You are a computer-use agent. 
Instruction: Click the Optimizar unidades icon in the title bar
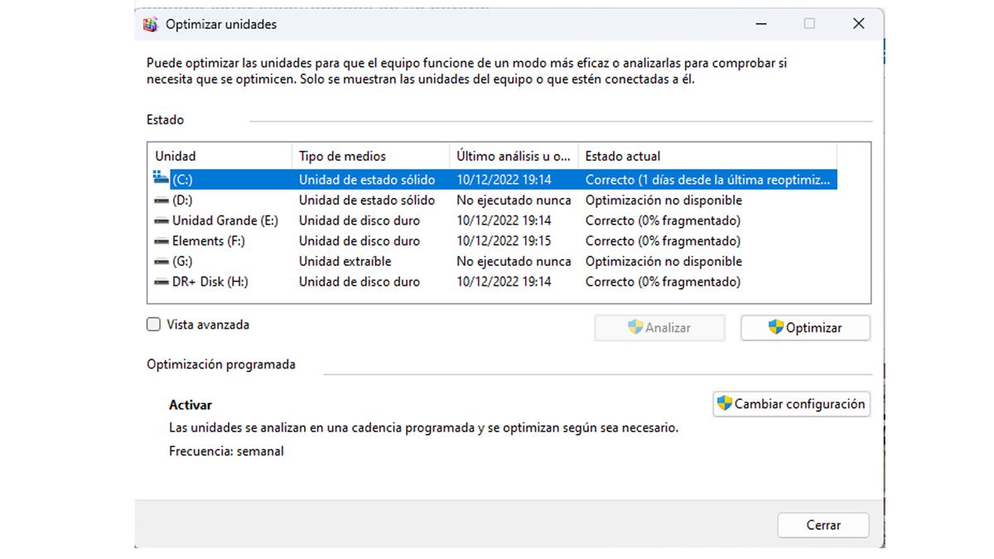[151, 24]
